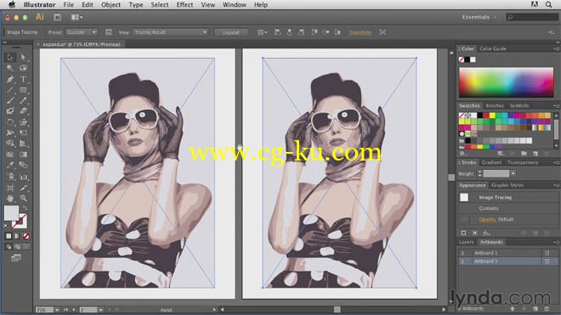The image size is (561, 315).
Task: Open the Image Trace panel icon
Action: click(109, 32)
